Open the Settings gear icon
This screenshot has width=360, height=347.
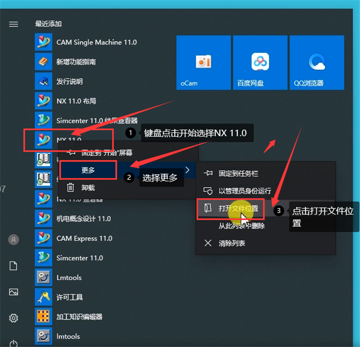(13, 318)
